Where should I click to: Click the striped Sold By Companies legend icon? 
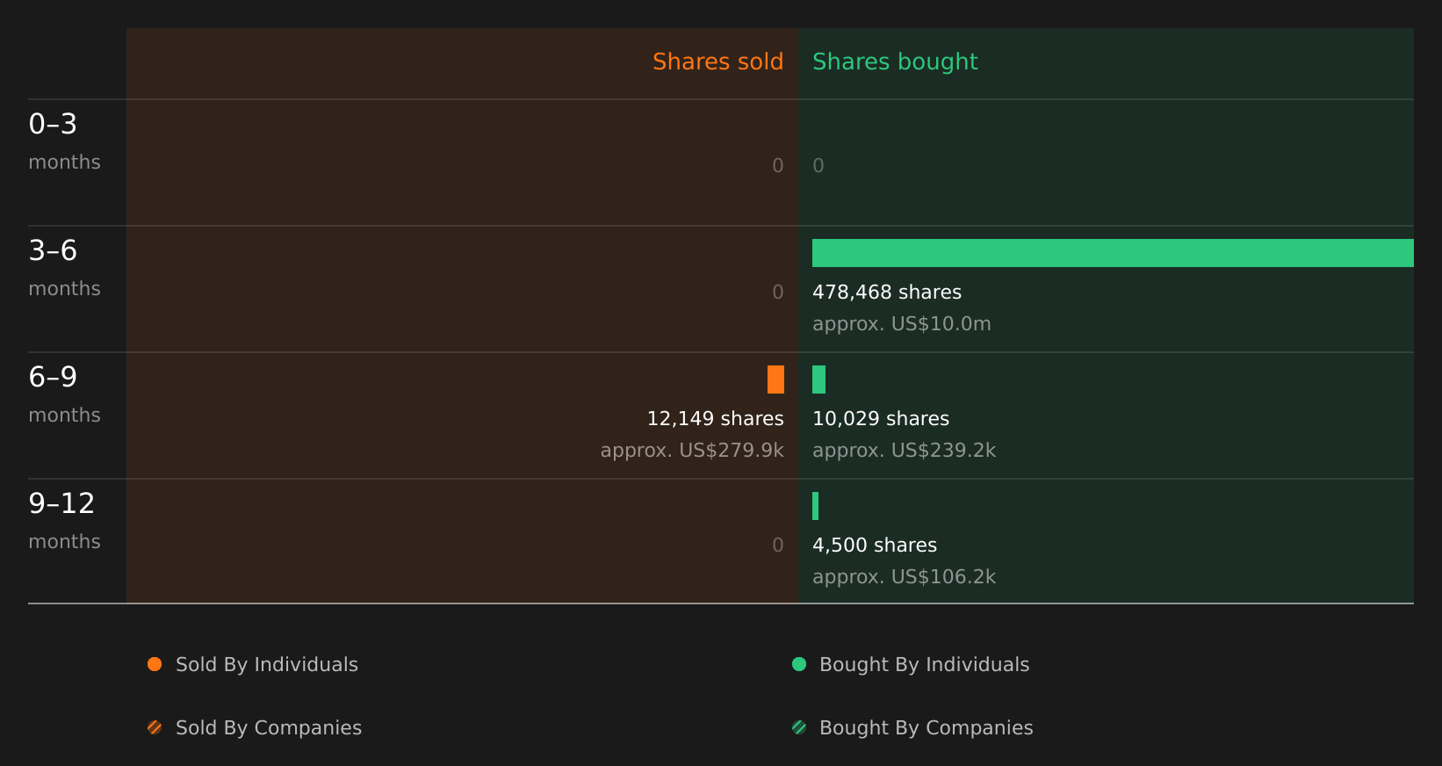pyautogui.click(x=155, y=727)
